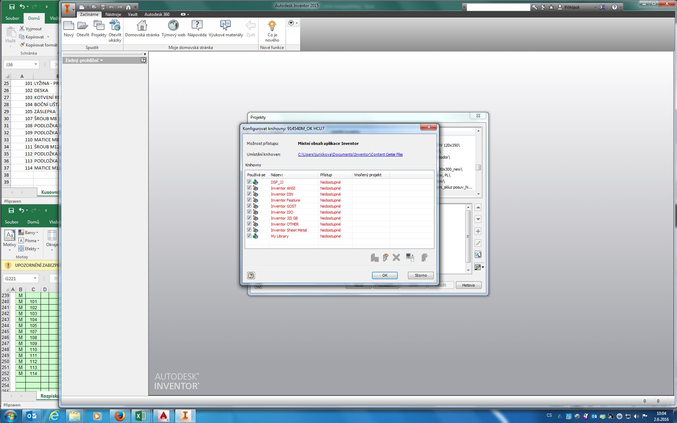Click the favorites star icon in title bar
Viewport: 677px width, 423px height.
click(551, 7)
